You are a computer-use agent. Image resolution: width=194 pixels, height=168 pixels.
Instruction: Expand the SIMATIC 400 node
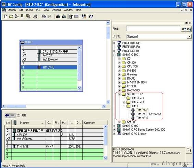point(115,126)
